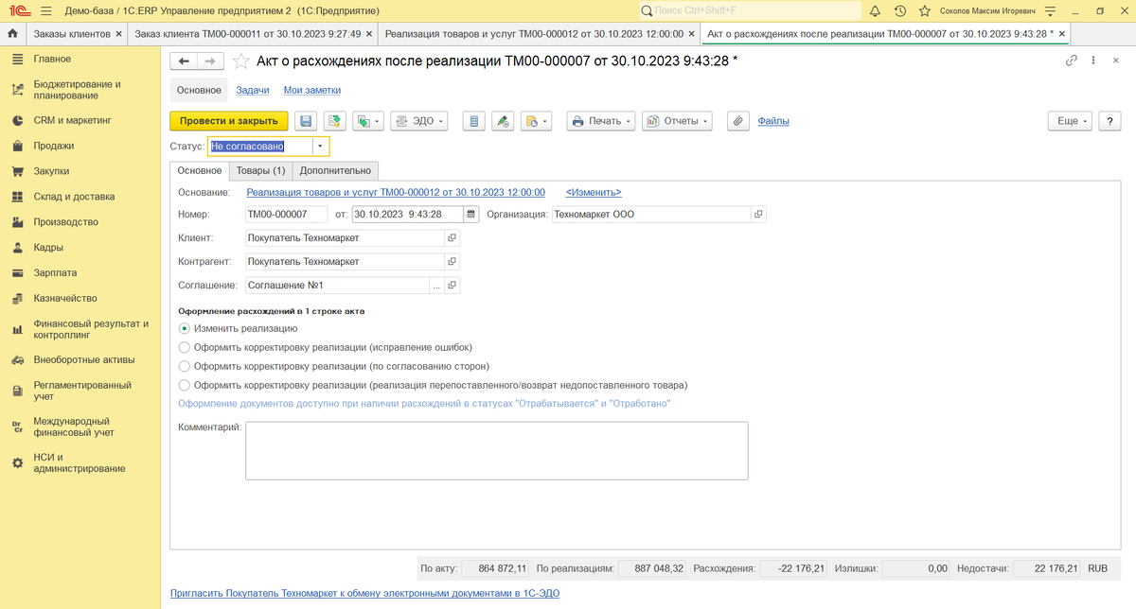Open the reminders folder dropdown
Screen dimensions: 1136x609
pyautogui.click(x=536, y=121)
